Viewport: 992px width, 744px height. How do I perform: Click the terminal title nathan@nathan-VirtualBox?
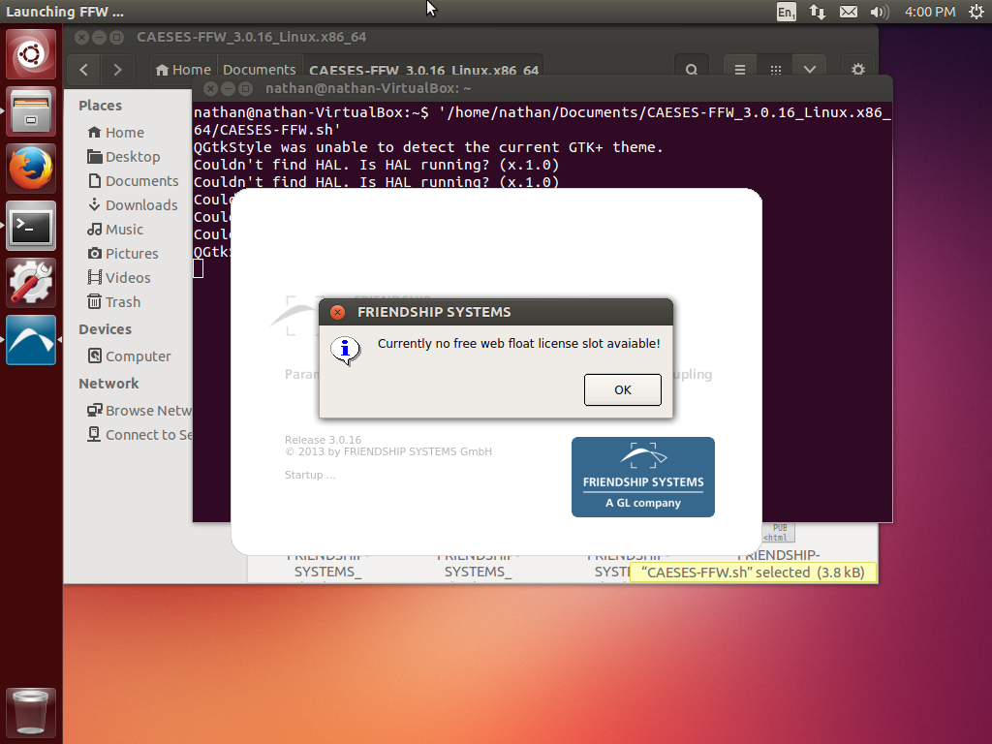(367, 88)
